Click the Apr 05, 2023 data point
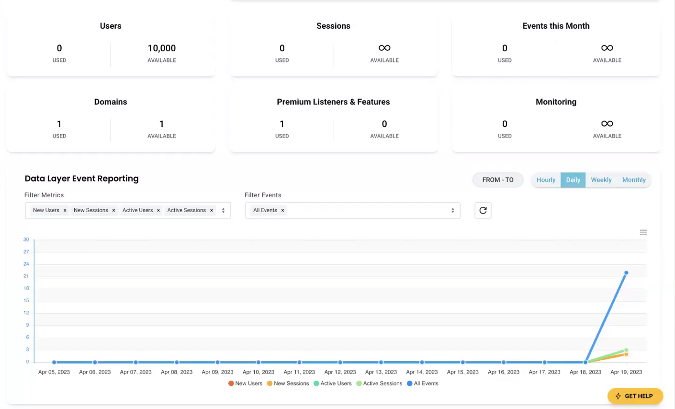675x409 pixels. [54, 363]
